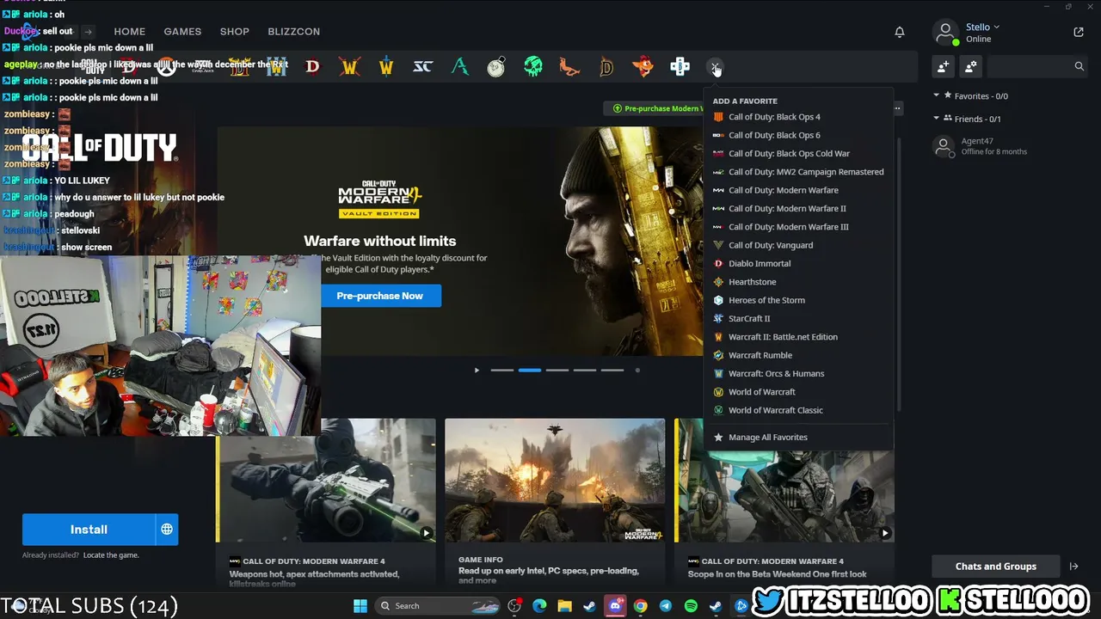Select the StarCraft SC favorite icon

[422, 66]
